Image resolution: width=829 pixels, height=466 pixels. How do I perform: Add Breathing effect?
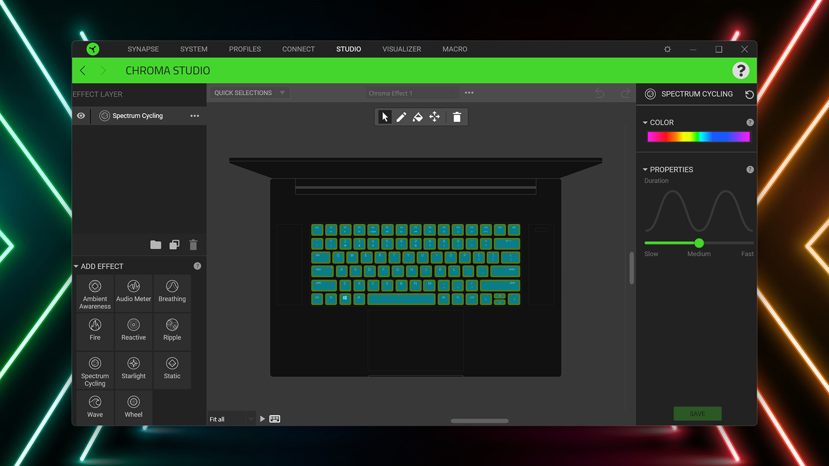coord(172,294)
